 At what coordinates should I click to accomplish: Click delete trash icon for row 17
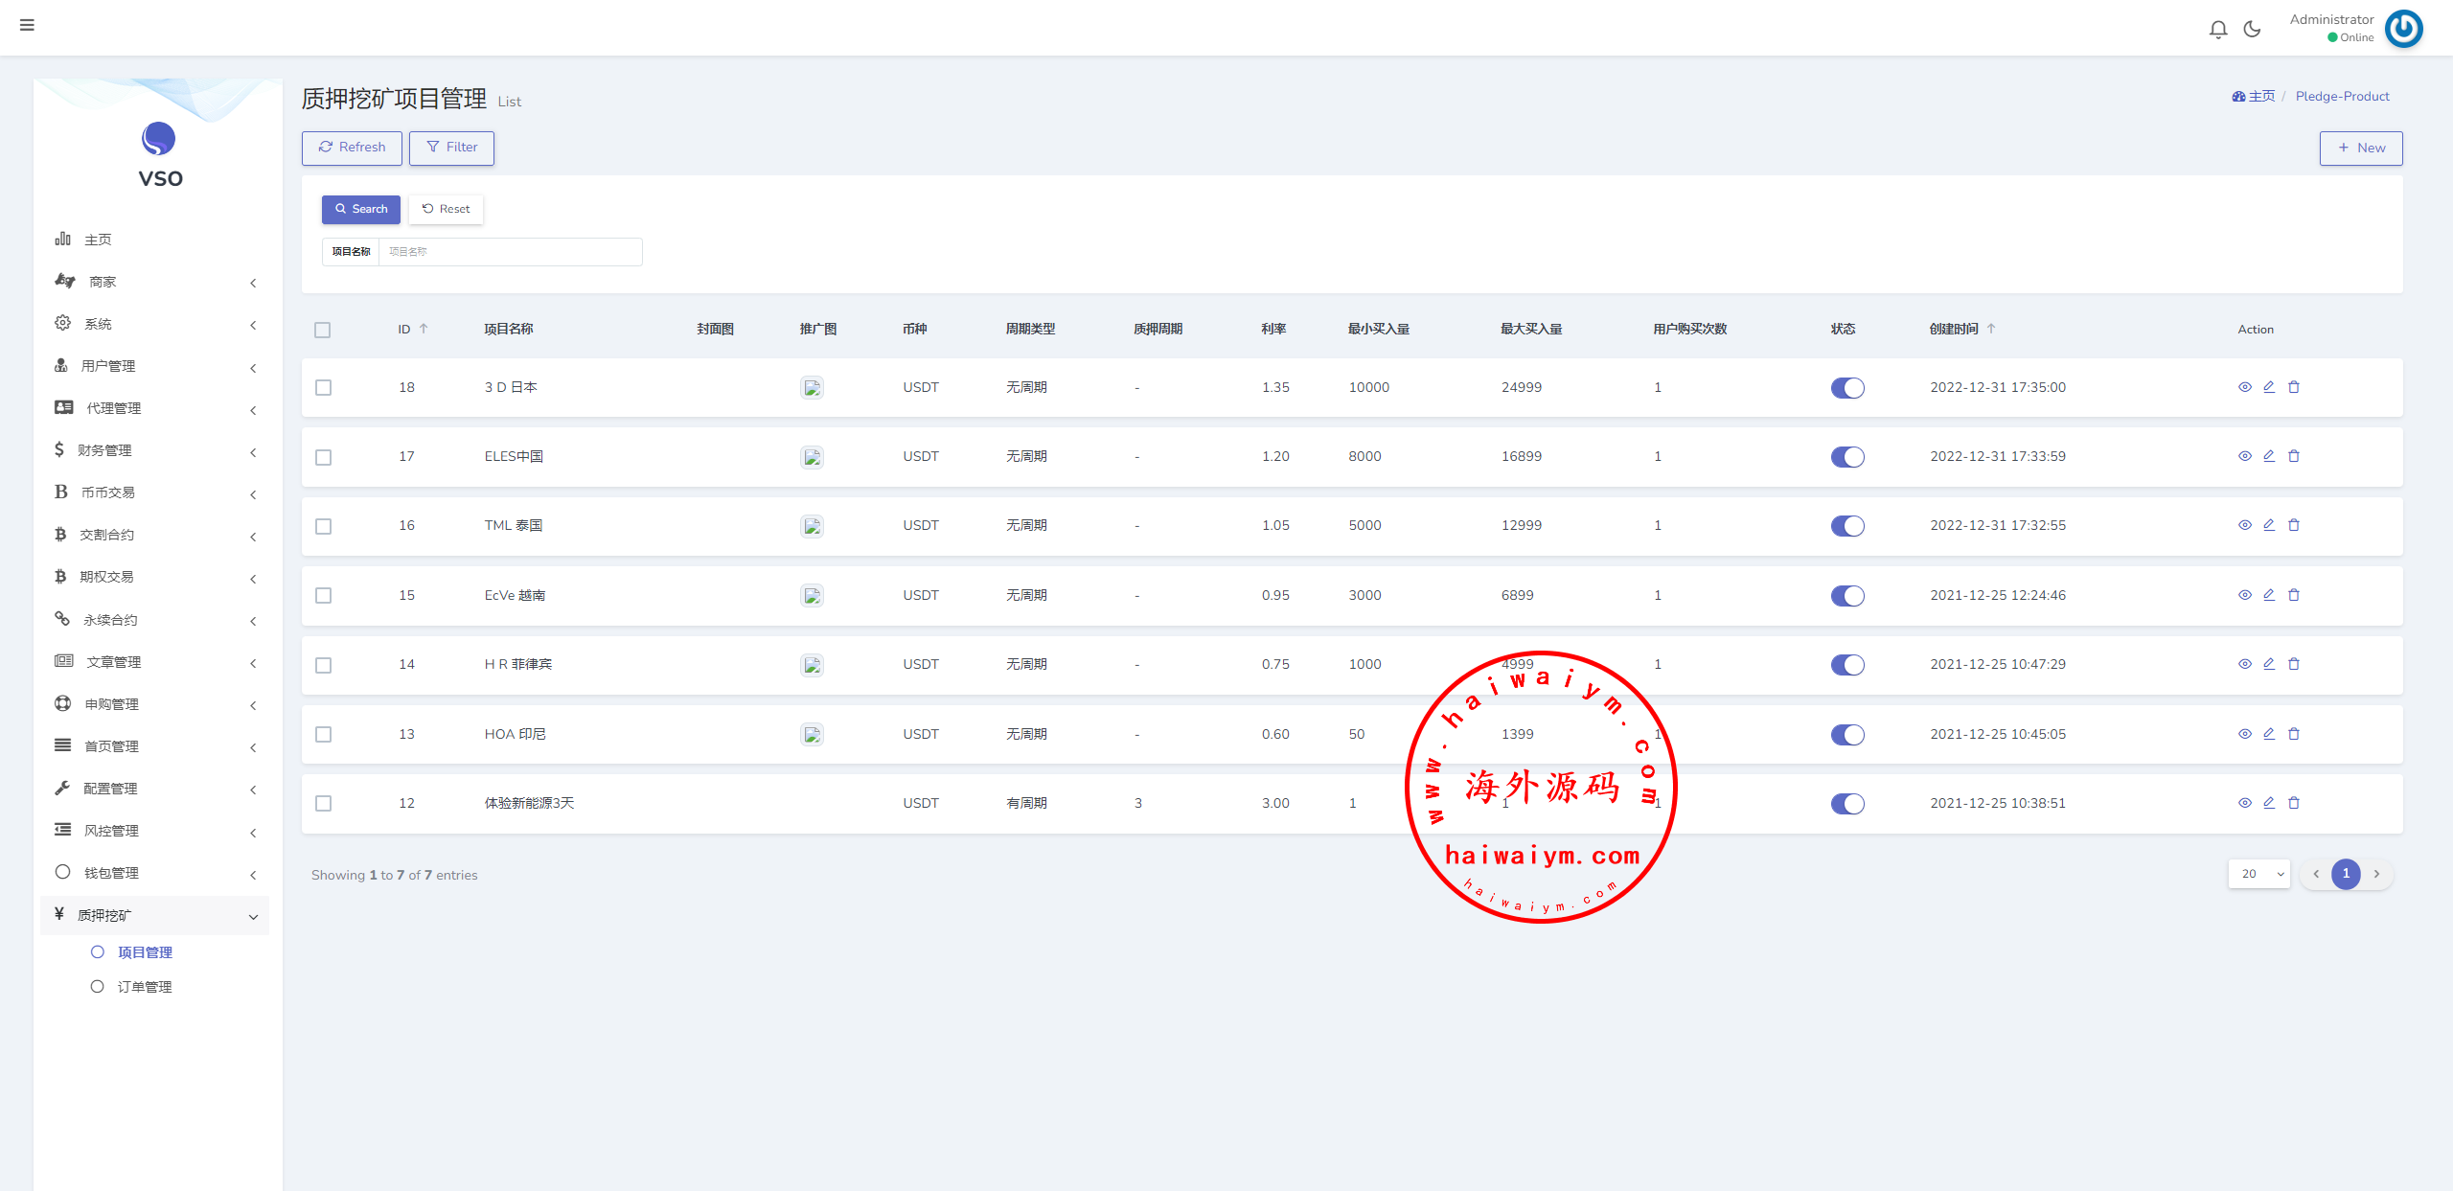(x=2294, y=456)
